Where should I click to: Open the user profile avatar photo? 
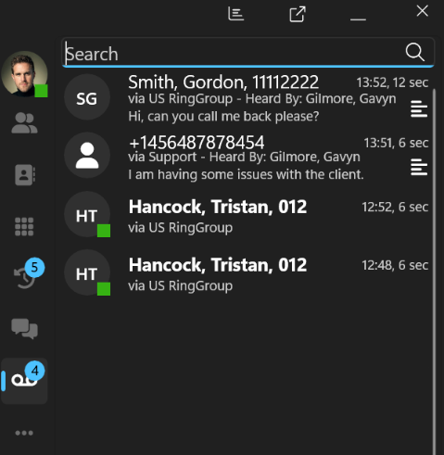[x=24, y=74]
